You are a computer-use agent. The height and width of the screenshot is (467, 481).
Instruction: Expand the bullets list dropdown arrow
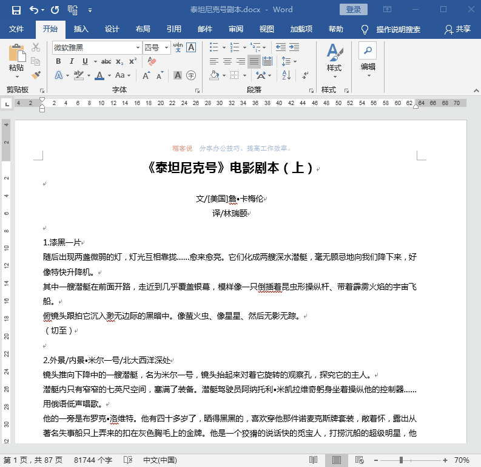(x=224, y=47)
